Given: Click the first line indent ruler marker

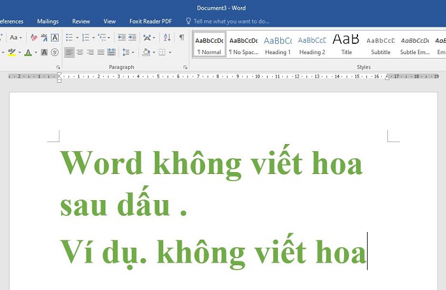Looking at the screenshot, I should point(59,74).
